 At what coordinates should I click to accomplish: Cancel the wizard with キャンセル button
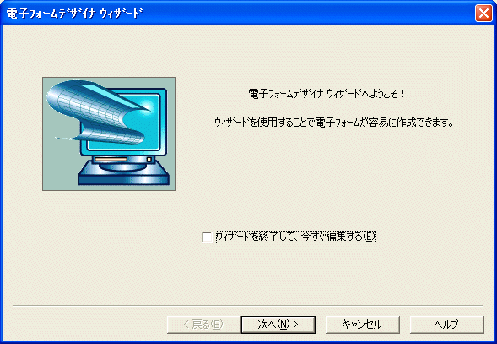tap(363, 325)
